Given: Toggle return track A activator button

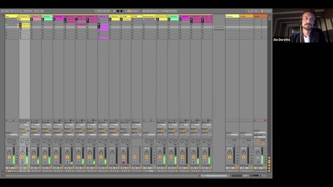Looking at the screenshot, I should (229, 157).
